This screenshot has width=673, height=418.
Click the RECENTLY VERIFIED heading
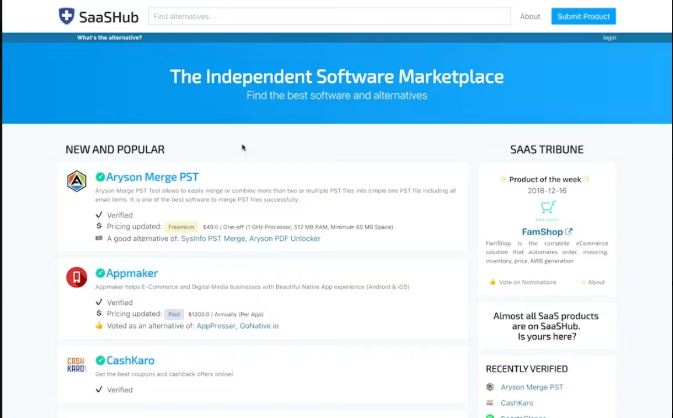pyautogui.click(x=527, y=369)
